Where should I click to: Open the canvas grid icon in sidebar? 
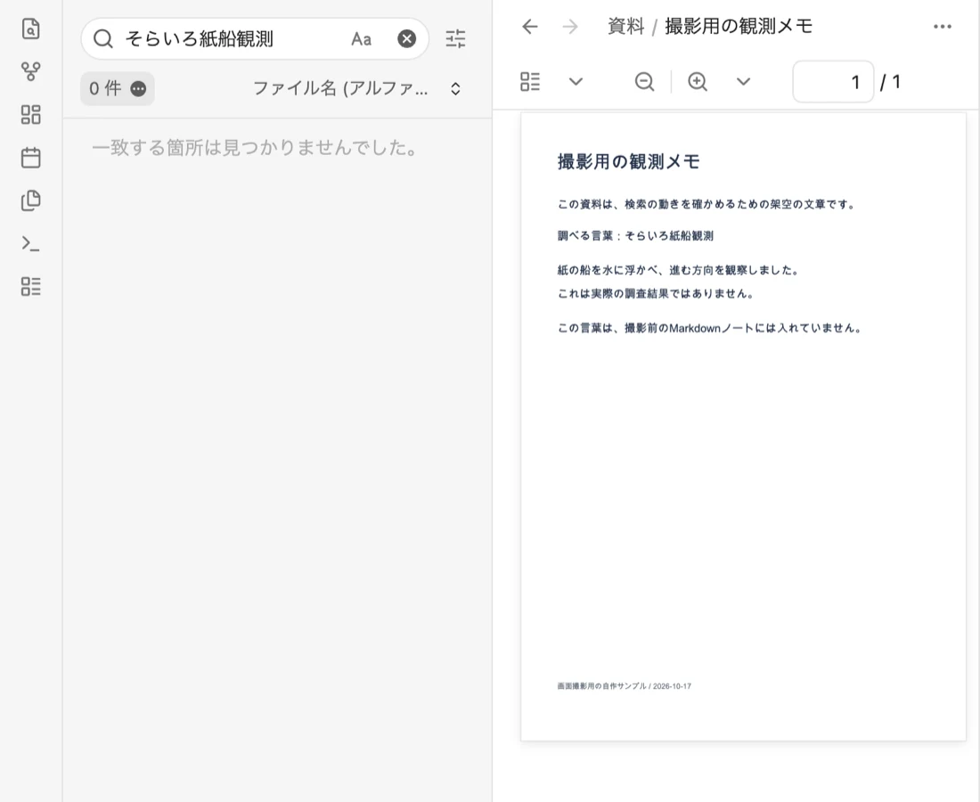pos(30,114)
